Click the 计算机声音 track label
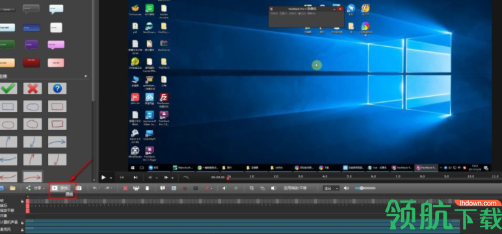Screen dimensions: 502x234 click(9, 222)
